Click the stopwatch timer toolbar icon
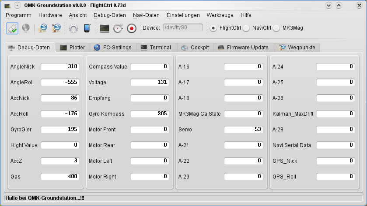The height and width of the screenshot is (206, 367). point(118,28)
